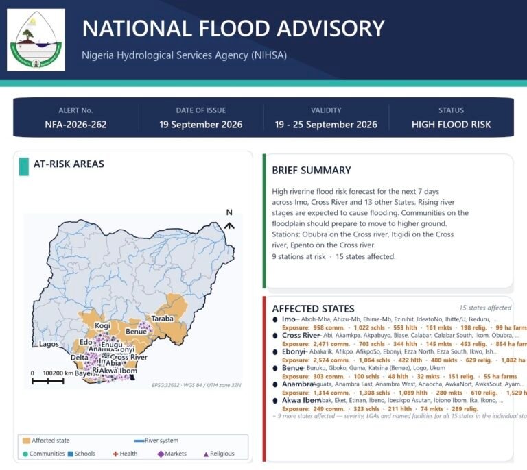
Task: Click the Ebonyi state entry
Action: (x=293, y=351)
